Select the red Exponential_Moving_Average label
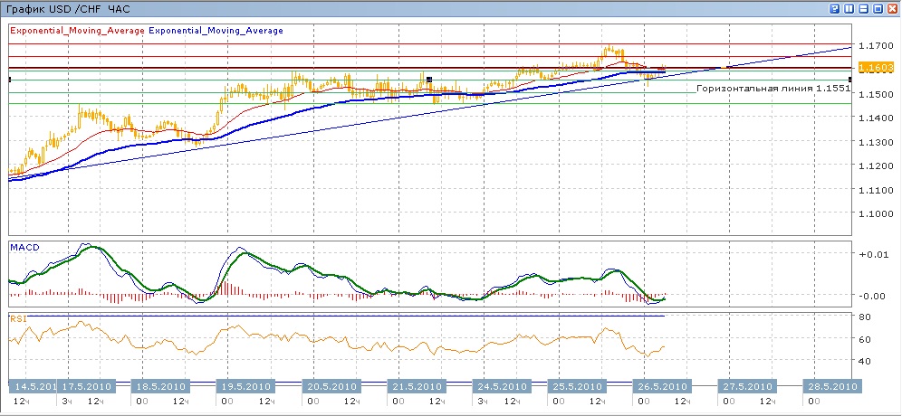 click(77, 30)
